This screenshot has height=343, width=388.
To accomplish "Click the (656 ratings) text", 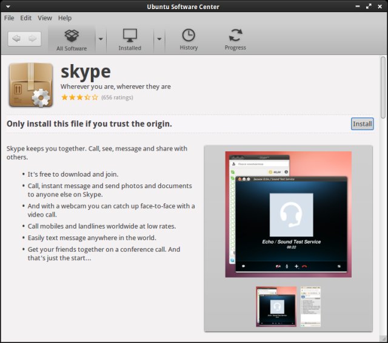I will [117, 97].
